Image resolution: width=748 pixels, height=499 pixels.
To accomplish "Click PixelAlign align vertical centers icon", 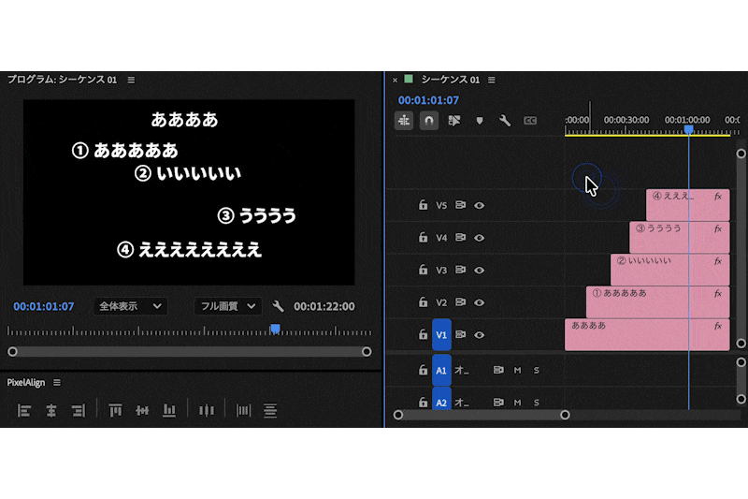I will coord(142,410).
